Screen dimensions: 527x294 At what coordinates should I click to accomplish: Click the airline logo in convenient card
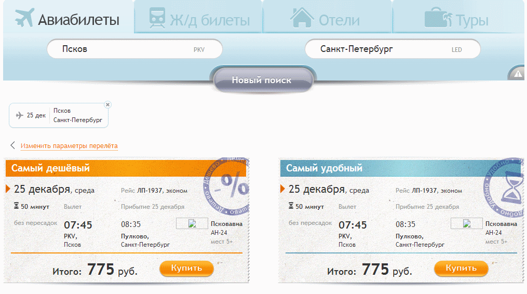466,223
